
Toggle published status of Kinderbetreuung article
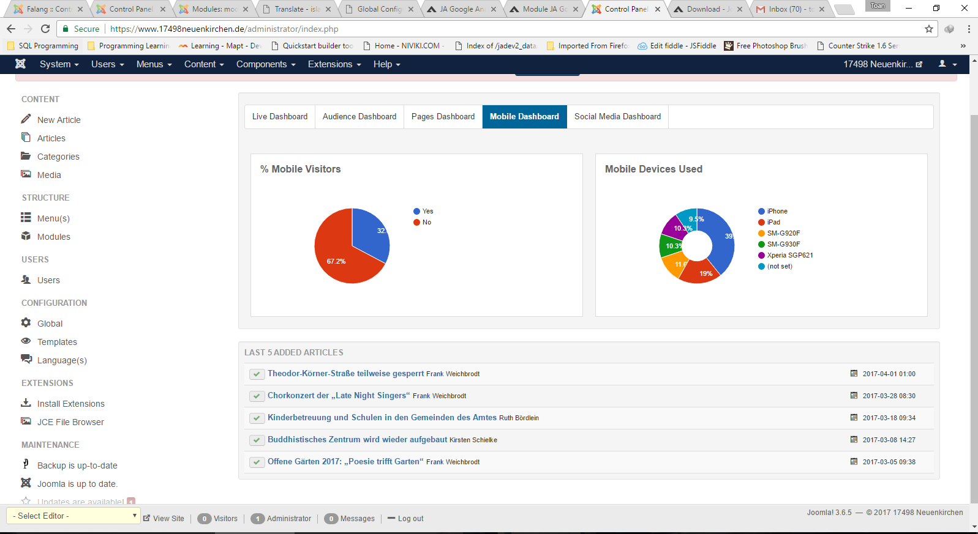click(257, 418)
